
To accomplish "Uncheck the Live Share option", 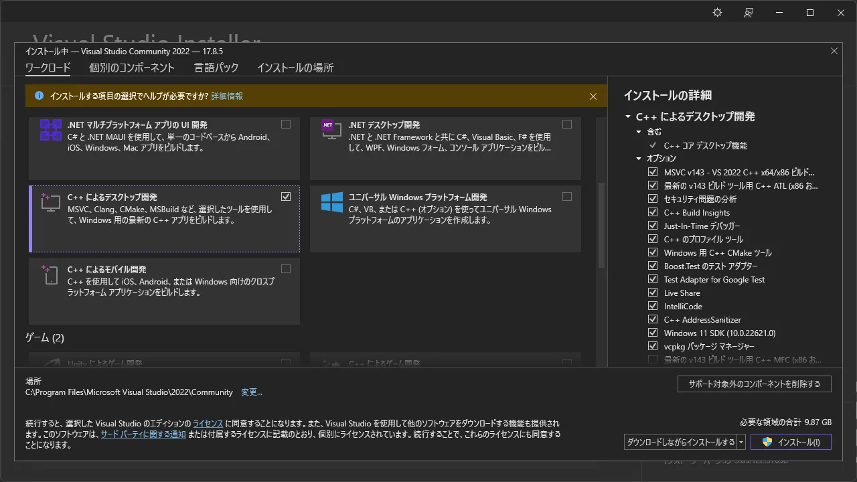I will click(653, 293).
